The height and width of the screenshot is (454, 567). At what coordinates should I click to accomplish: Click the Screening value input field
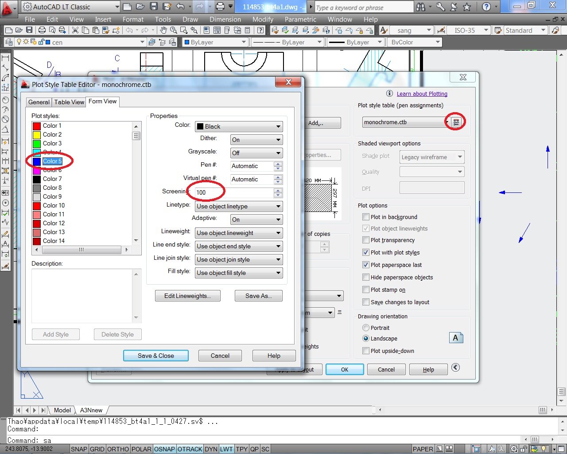tap(234, 192)
